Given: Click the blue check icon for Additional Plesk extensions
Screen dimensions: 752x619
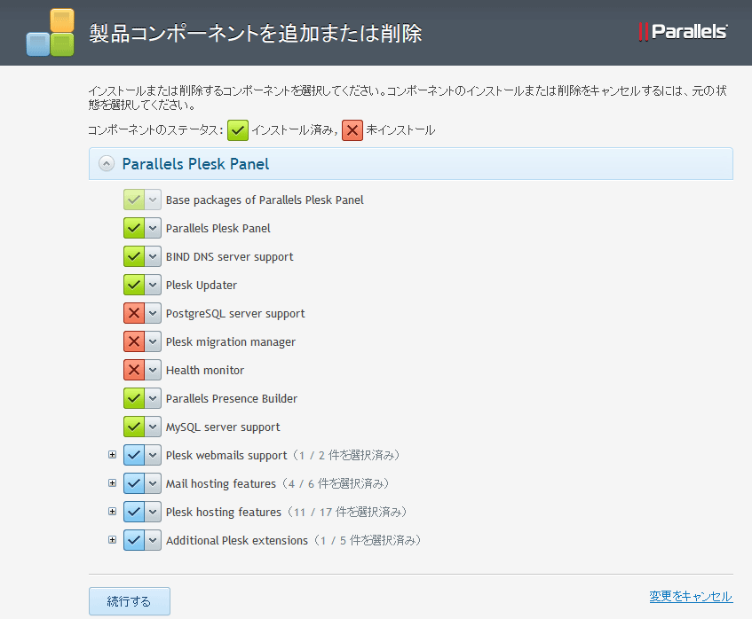Looking at the screenshot, I should coord(134,541).
